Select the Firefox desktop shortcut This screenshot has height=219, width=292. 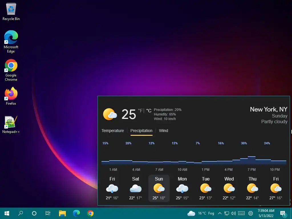click(x=11, y=96)
